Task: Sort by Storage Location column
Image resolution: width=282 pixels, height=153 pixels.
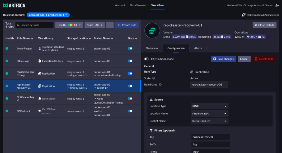Action: 79,39
